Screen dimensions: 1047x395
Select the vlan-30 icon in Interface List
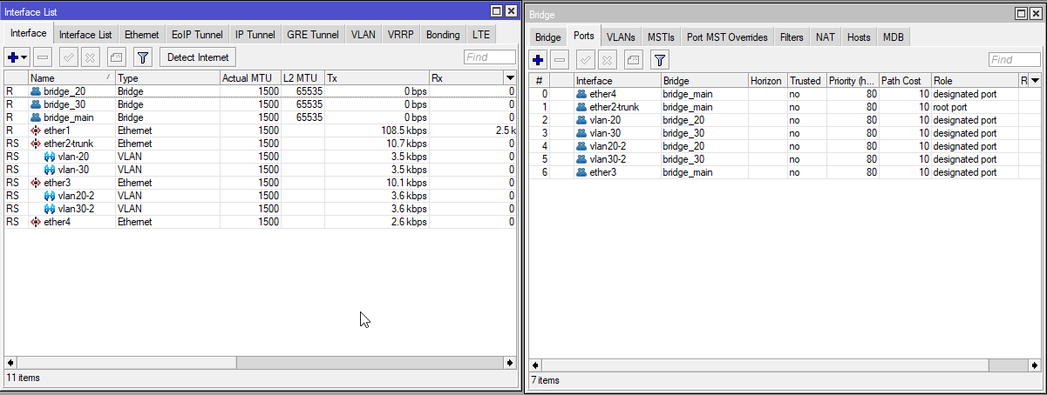pos(50,170)
